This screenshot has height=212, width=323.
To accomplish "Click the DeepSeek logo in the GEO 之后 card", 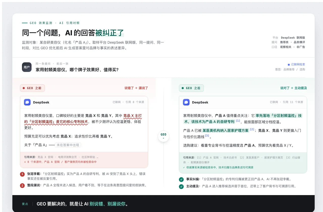I will 186,102.
